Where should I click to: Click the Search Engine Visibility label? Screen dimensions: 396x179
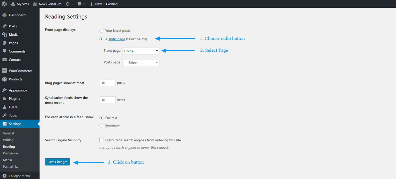(63, 140)
